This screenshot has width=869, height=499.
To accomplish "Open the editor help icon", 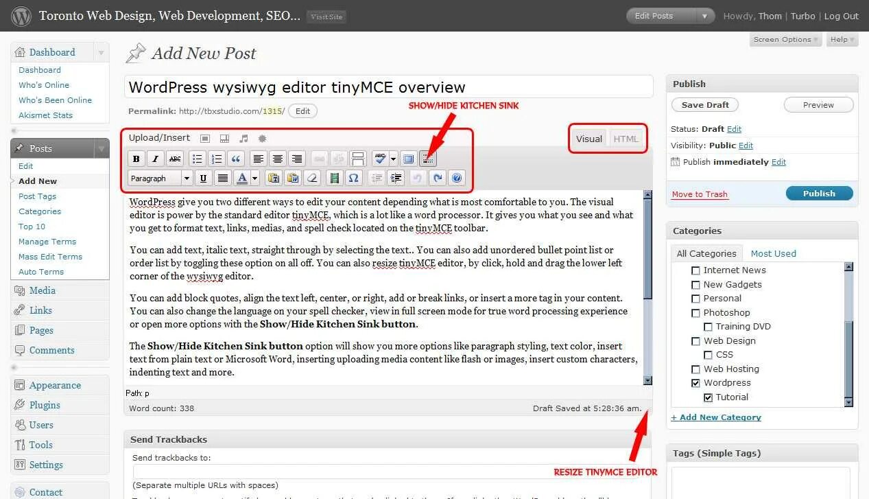I will click(457, 178).
